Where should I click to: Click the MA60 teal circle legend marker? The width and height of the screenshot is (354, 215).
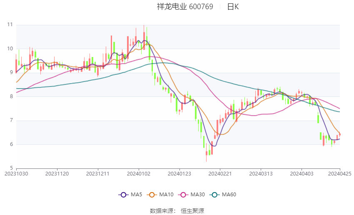pos(214,194)
